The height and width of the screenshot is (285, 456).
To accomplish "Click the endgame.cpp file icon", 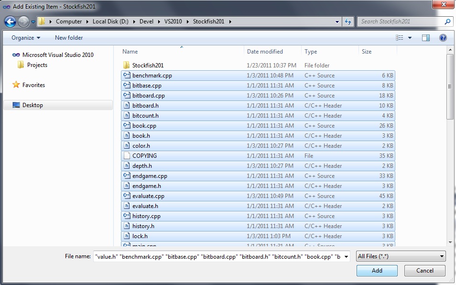I will point(127,175).
